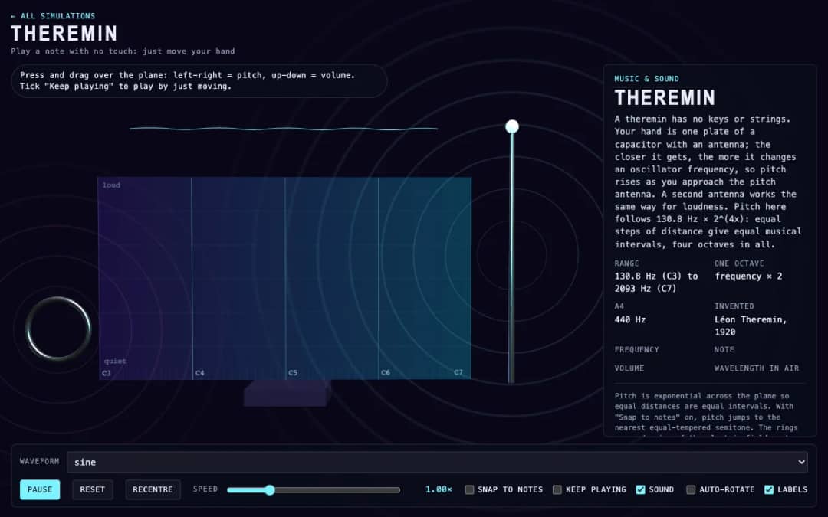Click the waveform oscilloscope line
Screen dimensions: 828x517
coord(284,128)
